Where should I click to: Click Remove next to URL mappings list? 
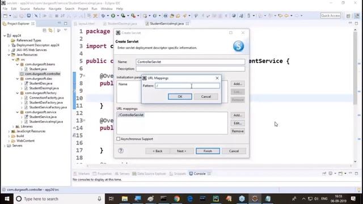(238, 131)
